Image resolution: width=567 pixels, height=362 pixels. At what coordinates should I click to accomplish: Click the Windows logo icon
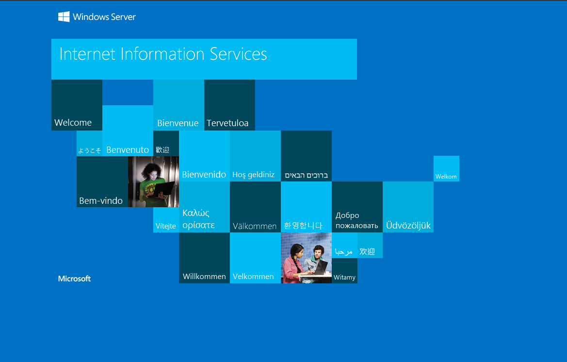coord(64,16)
